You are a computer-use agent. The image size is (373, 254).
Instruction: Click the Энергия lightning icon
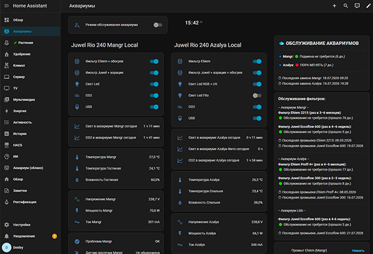[7, 111]
